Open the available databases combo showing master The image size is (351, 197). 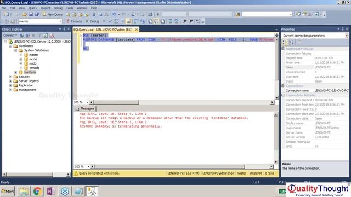tap(40, 21)
